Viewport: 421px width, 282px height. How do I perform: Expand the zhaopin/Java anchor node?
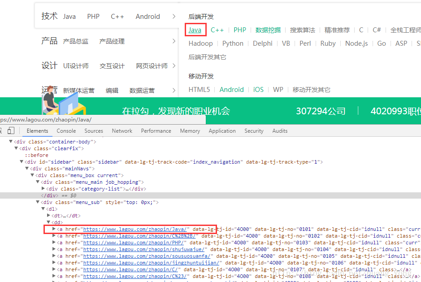[54, 229]
